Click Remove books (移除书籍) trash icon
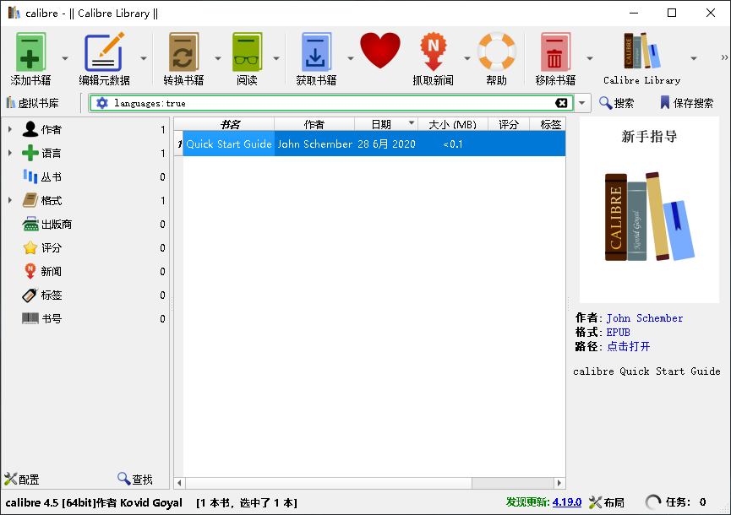 (x=555, y=51)
